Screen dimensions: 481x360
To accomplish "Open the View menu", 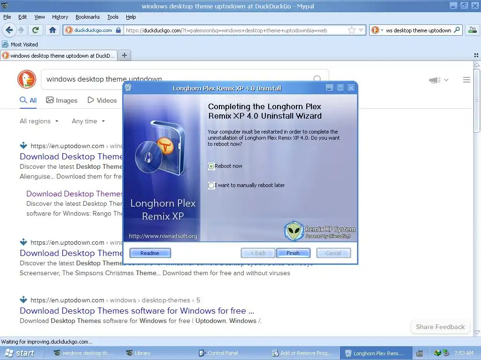I will 39,17.
